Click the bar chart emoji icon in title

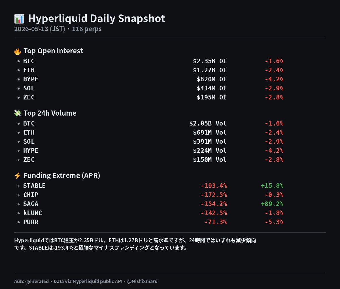coord(19,19)
